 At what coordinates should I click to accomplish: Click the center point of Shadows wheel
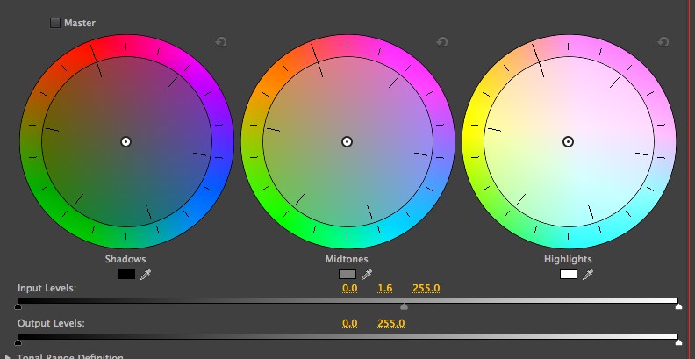pyautogui.click(x=125, y=141)
